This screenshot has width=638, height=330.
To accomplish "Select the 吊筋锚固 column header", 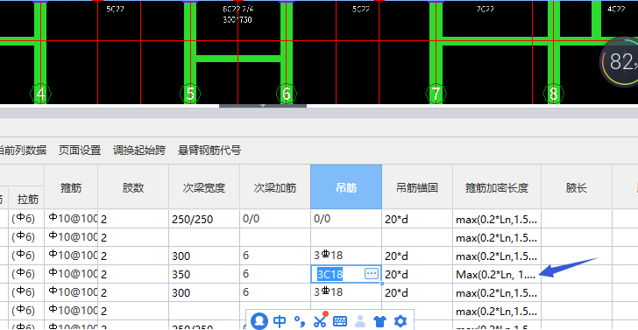I will click(417, 187).
